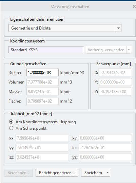Click the Ixz inertia value field

tap(105, 148)
